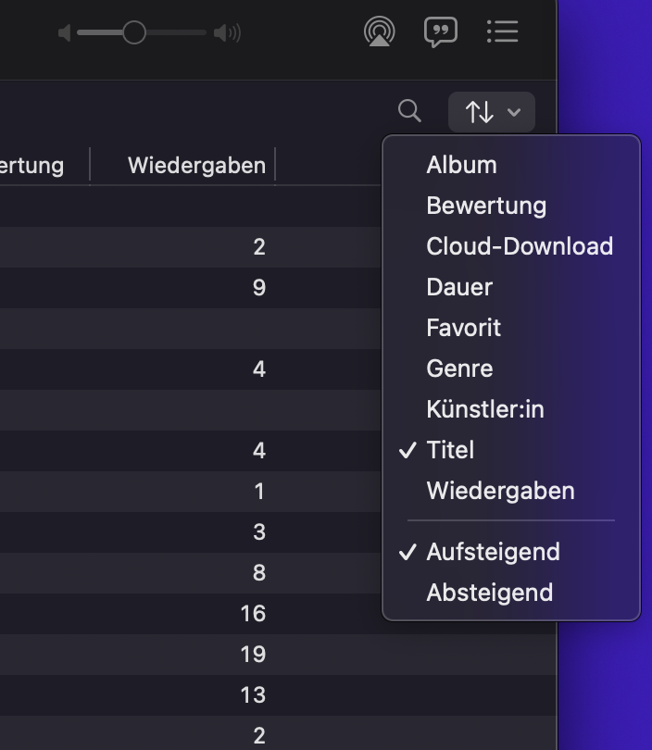The height and width of the screenshot is (750, 652).
Task: Select Favorit in the sort menu
Action: [x=463, y=328]
